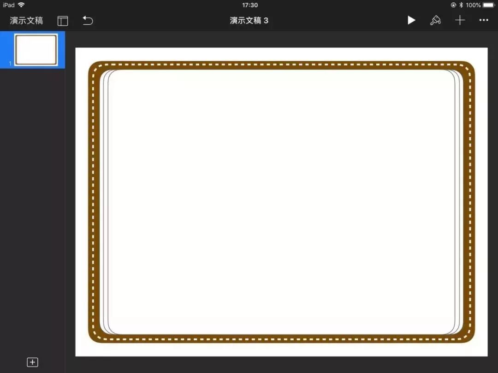Tap the battery indicator icon
Image resolution: width=498 pixels, height=373 pixels.
[489, 5]
